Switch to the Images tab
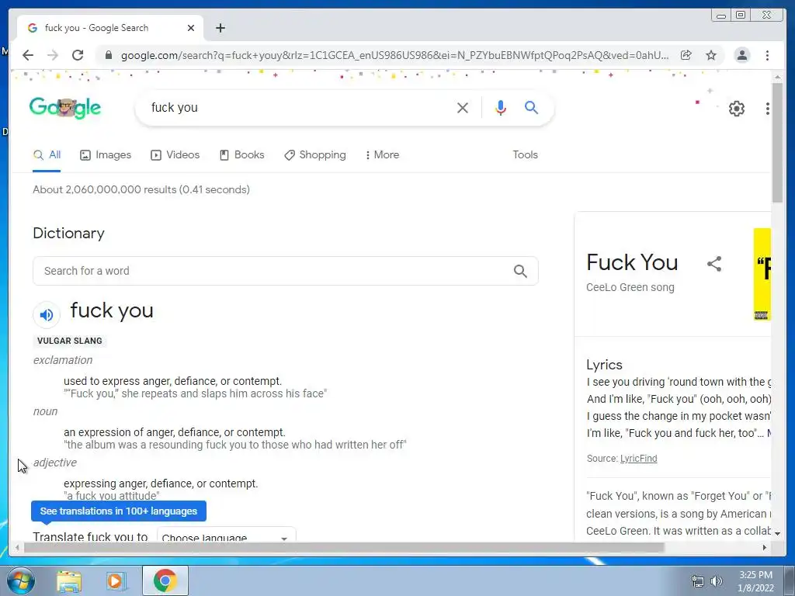The image size is (795, 596). pyautogui.click(x=106, y=155)
